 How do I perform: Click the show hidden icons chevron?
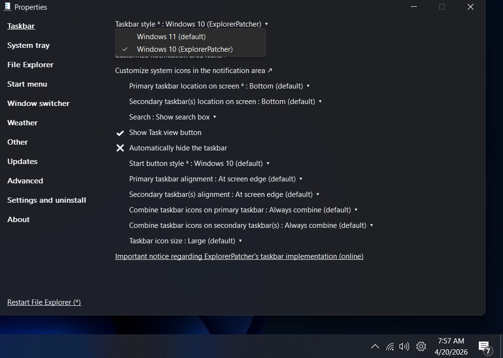point(375,346)
